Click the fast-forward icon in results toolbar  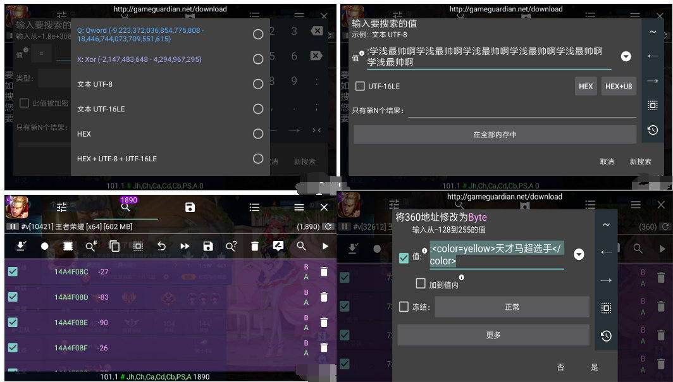[x=185, y=246]
